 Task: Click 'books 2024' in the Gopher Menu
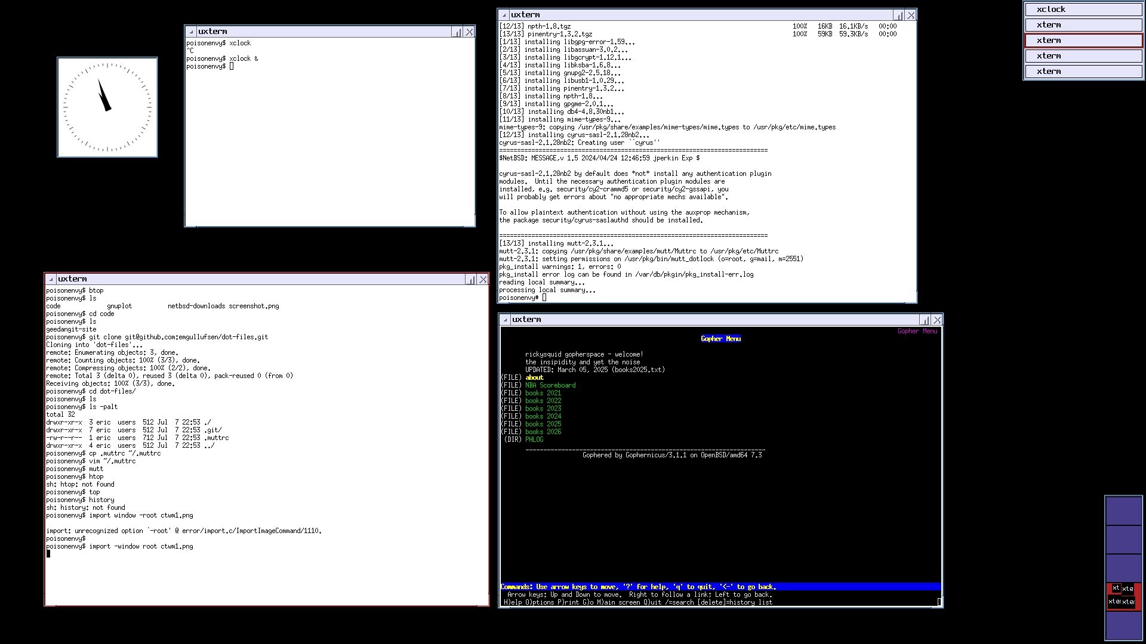pos(543,416)
